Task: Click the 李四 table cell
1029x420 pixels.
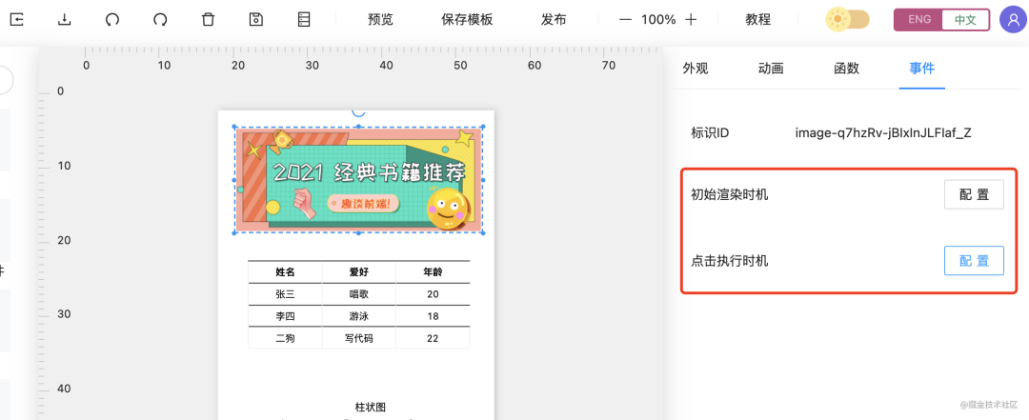Action: coord(285,316)
